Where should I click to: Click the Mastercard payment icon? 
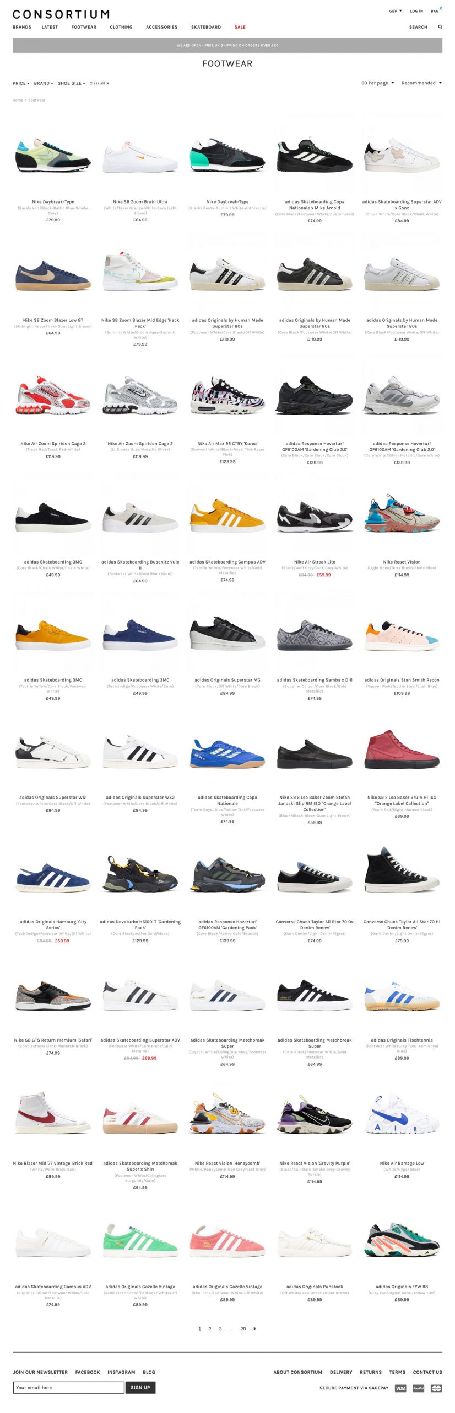pyautogui.click(x=436, y=1388)
